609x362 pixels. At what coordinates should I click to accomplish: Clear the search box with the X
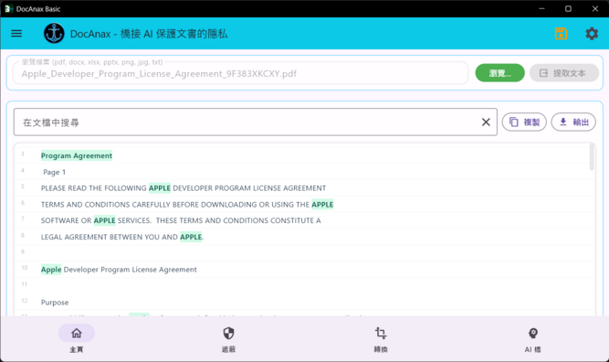[486, 122]
